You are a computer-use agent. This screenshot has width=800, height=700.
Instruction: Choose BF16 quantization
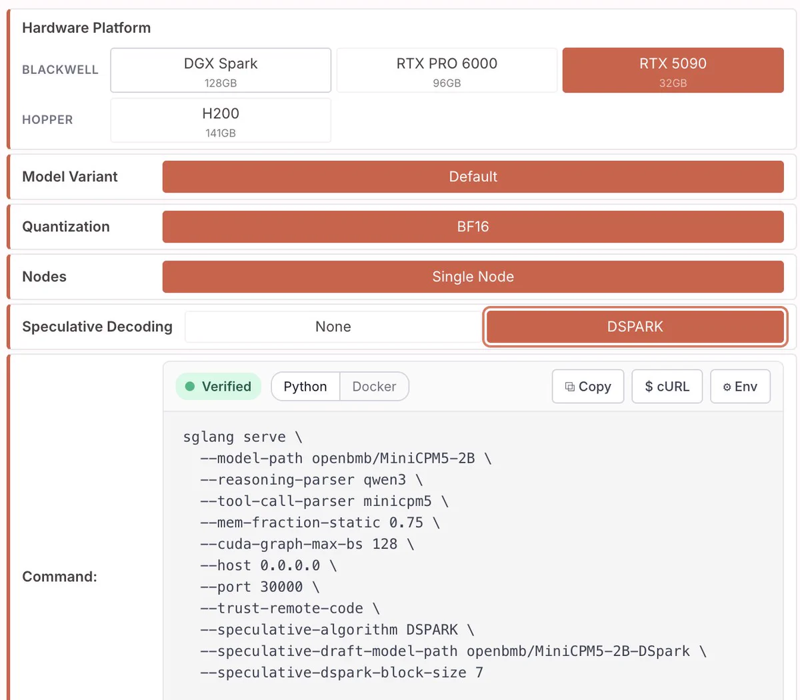point(473,227)
